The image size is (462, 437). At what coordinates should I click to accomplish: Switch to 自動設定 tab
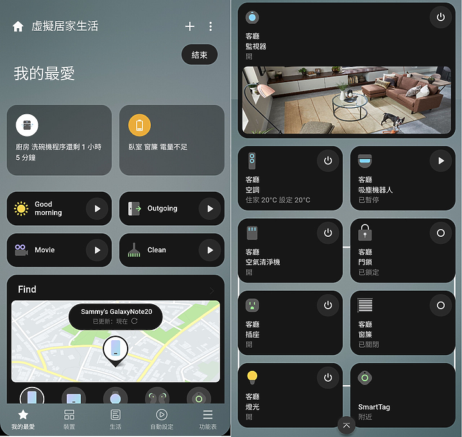coord(162,419)
